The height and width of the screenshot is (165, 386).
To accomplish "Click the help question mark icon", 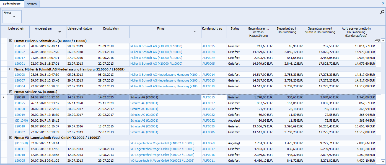I will point(383,4).
